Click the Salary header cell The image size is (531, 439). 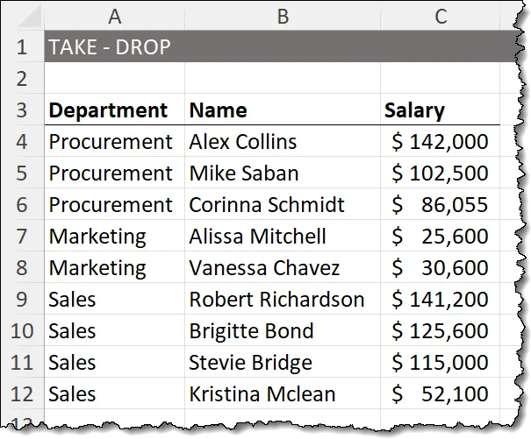click(x=415, y=110)
